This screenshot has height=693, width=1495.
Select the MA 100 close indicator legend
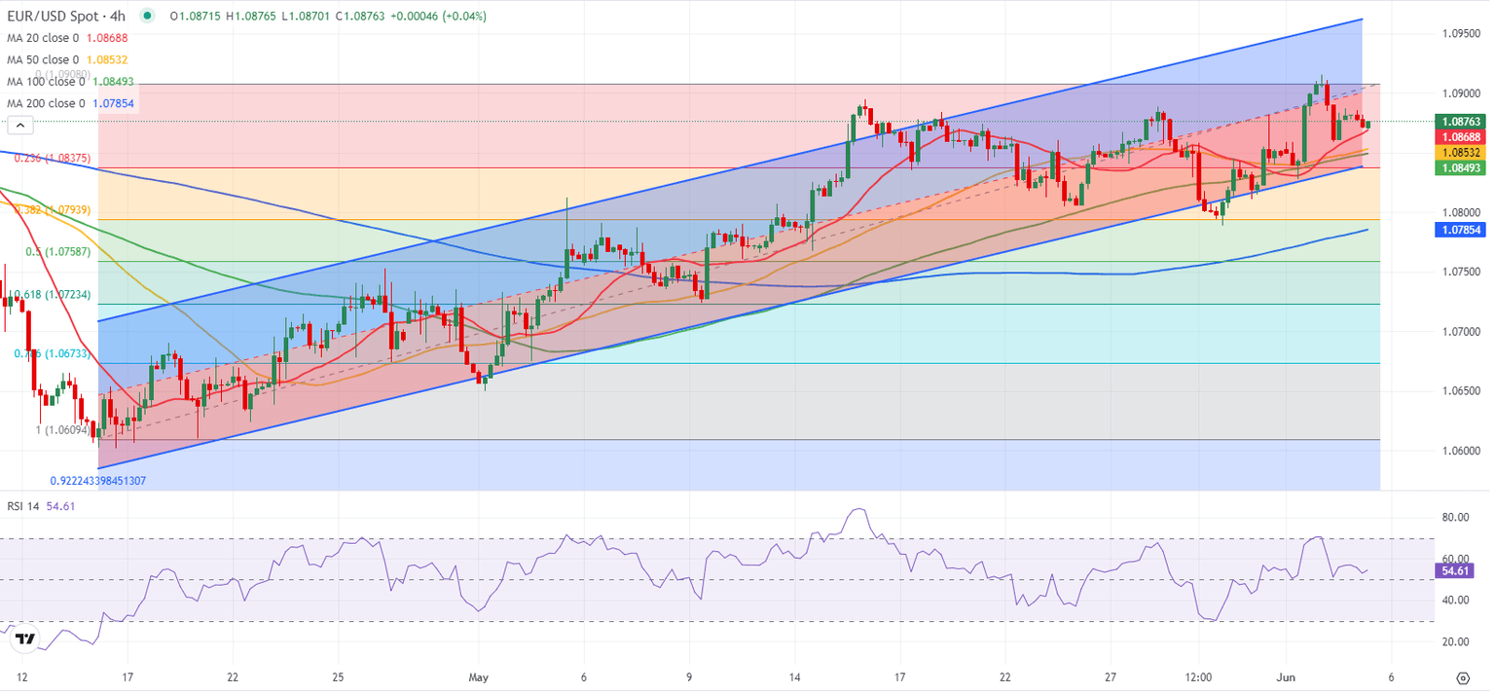[x=70, y=82]
